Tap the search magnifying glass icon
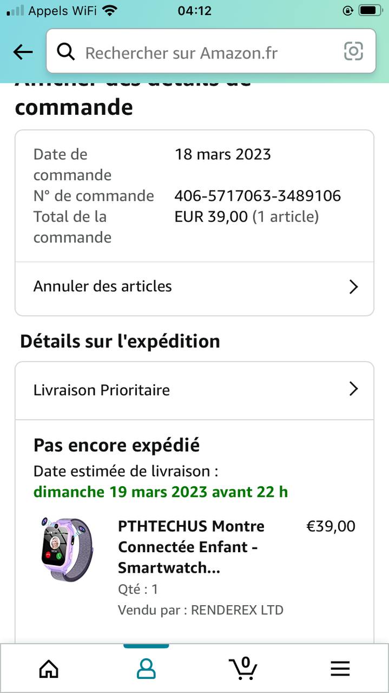Image resolution: width=389 pixels, height=693 pixels. pos(66,52)
